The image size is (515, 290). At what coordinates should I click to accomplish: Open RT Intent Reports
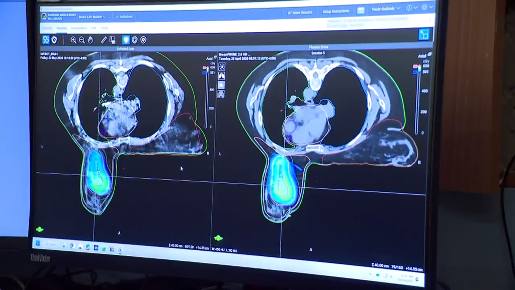pos(300,13)
